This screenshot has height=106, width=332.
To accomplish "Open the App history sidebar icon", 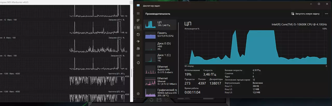I will click(x=138, y=34).
